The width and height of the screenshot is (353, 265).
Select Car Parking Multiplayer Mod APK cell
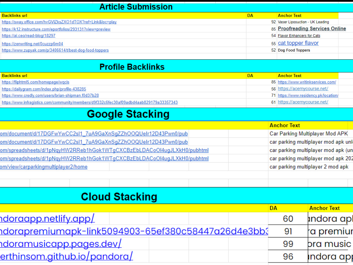[x=309, y=134]
